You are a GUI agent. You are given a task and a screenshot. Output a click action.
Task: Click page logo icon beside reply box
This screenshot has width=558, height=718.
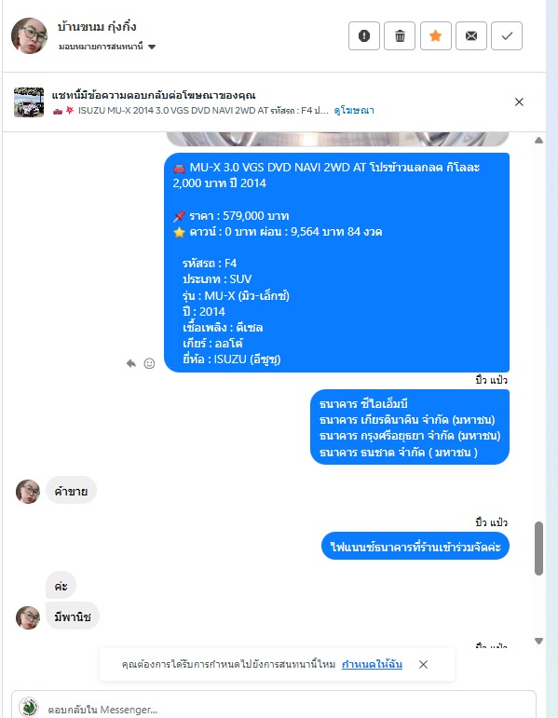pyautogui.click(x=29, y=707)
